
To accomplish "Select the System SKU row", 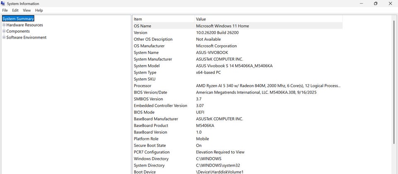I will (237, 79).
